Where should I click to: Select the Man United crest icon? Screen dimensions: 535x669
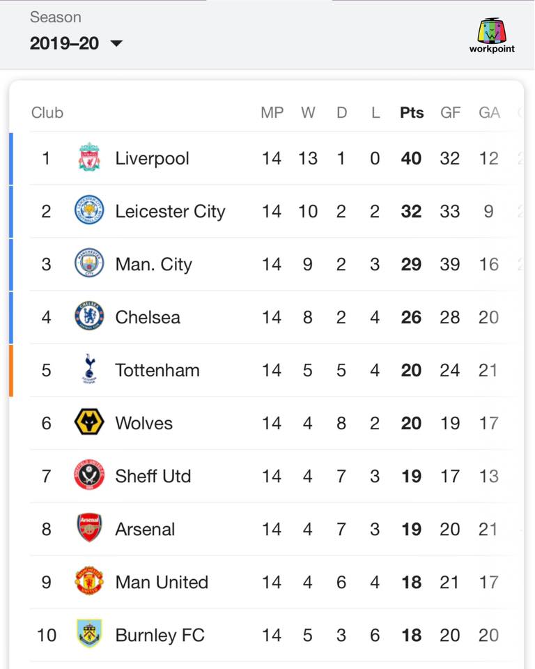click(x=89, y=580)
